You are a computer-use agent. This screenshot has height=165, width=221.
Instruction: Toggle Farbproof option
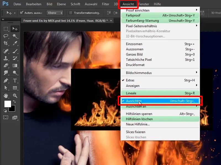point(160,15)
